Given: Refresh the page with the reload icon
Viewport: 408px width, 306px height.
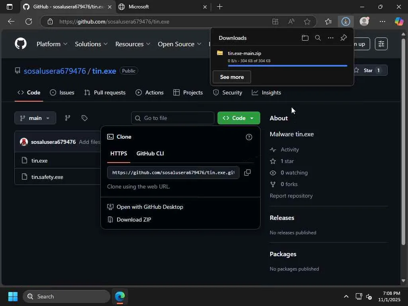Looking at the screenshot, I should point(29,22).
